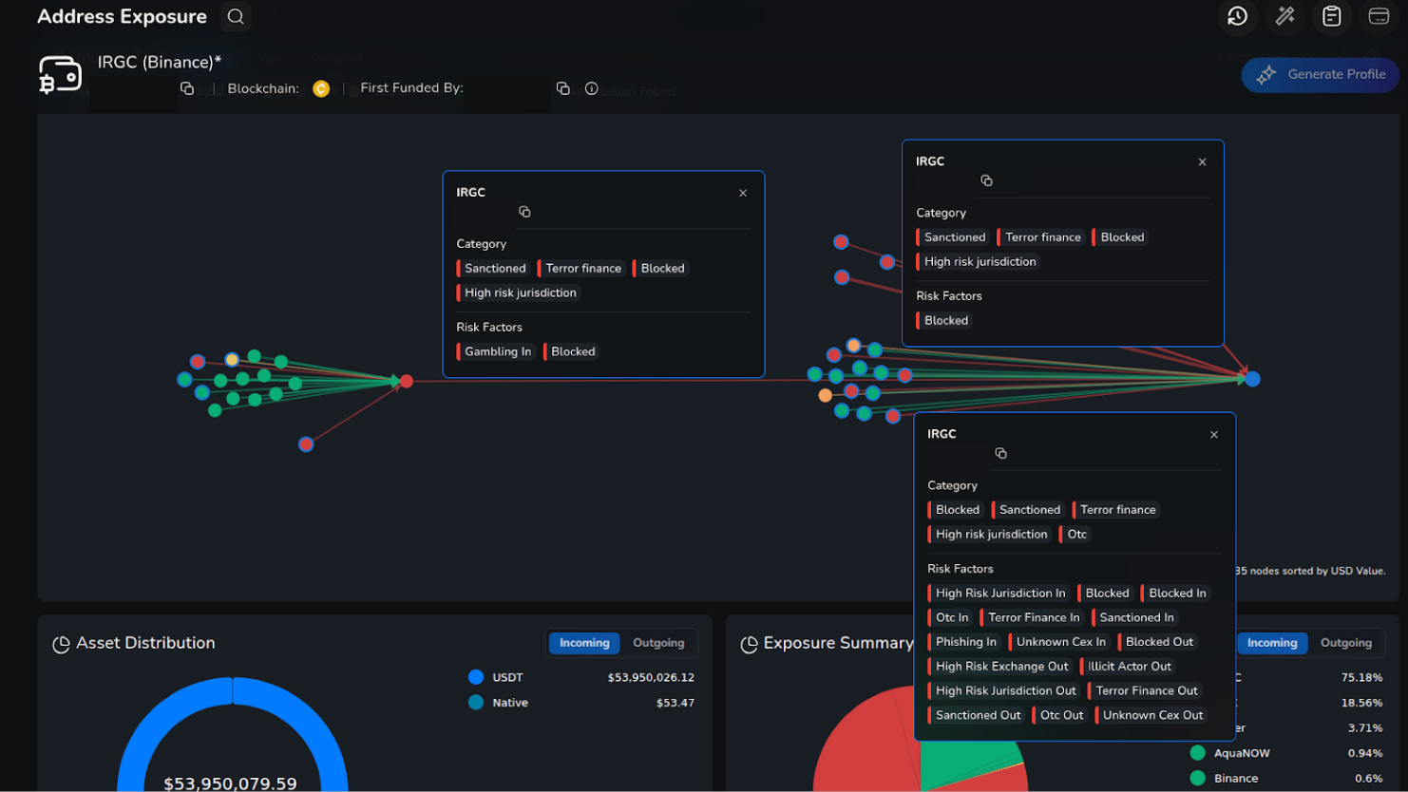The height and width of the screenshot is (792, 1408).
Task: Select isolated red node below the left cluster
Action: point(306,444)
